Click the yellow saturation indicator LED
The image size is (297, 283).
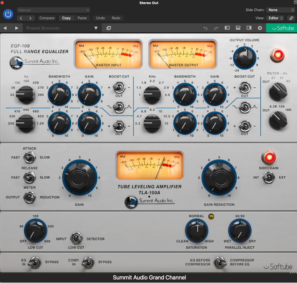click(x=211, y=216)
